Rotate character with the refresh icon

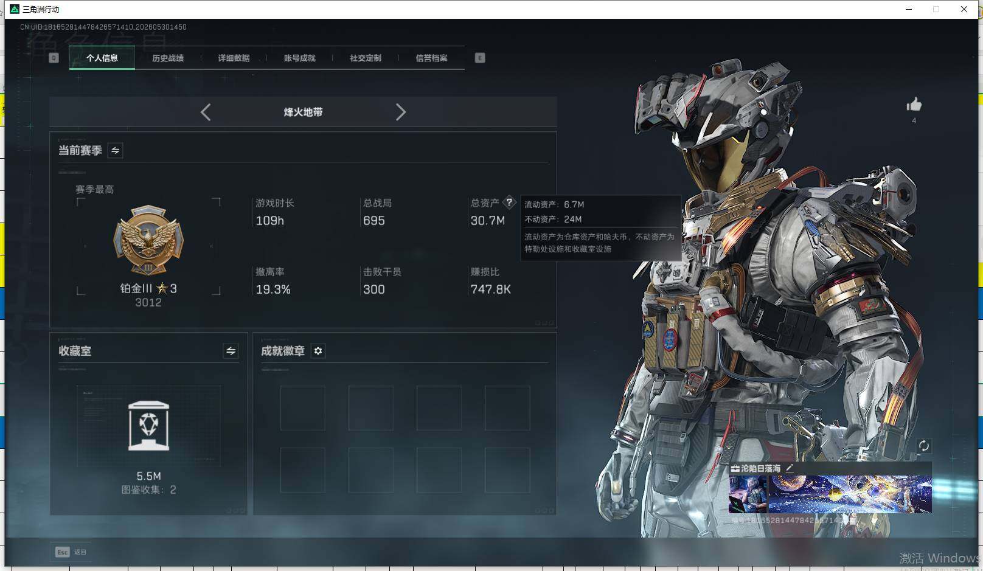(923, 446)
